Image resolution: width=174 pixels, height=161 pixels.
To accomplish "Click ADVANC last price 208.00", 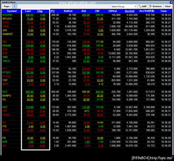I will click(x=29, y=15).
